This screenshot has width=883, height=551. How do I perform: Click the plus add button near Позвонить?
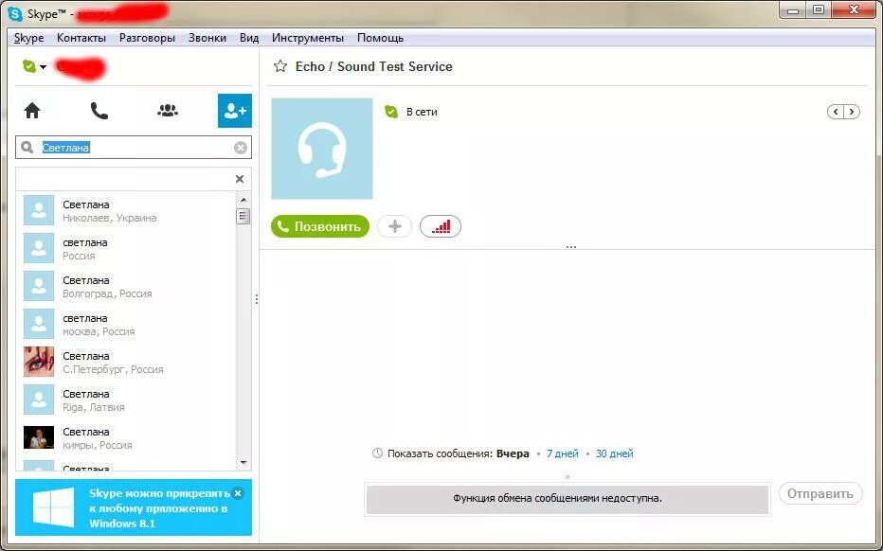pyautogui.click(x=395, y=226)
